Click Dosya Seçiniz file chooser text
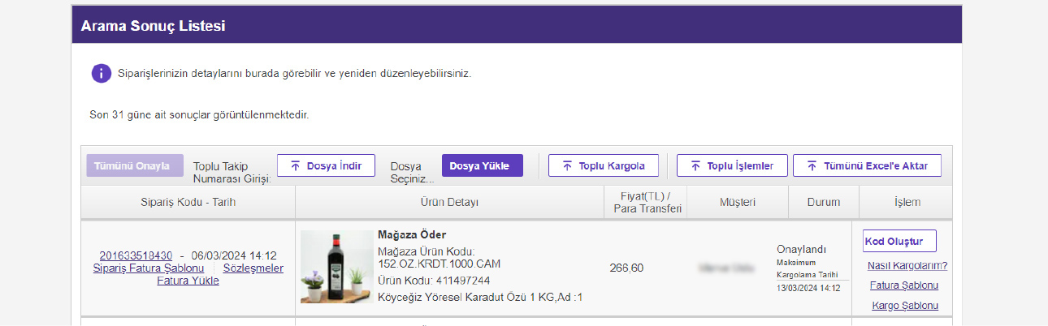 [x=411, y=171]
